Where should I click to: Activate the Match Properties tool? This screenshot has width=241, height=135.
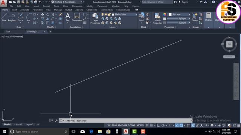click(x=157, y=18)
